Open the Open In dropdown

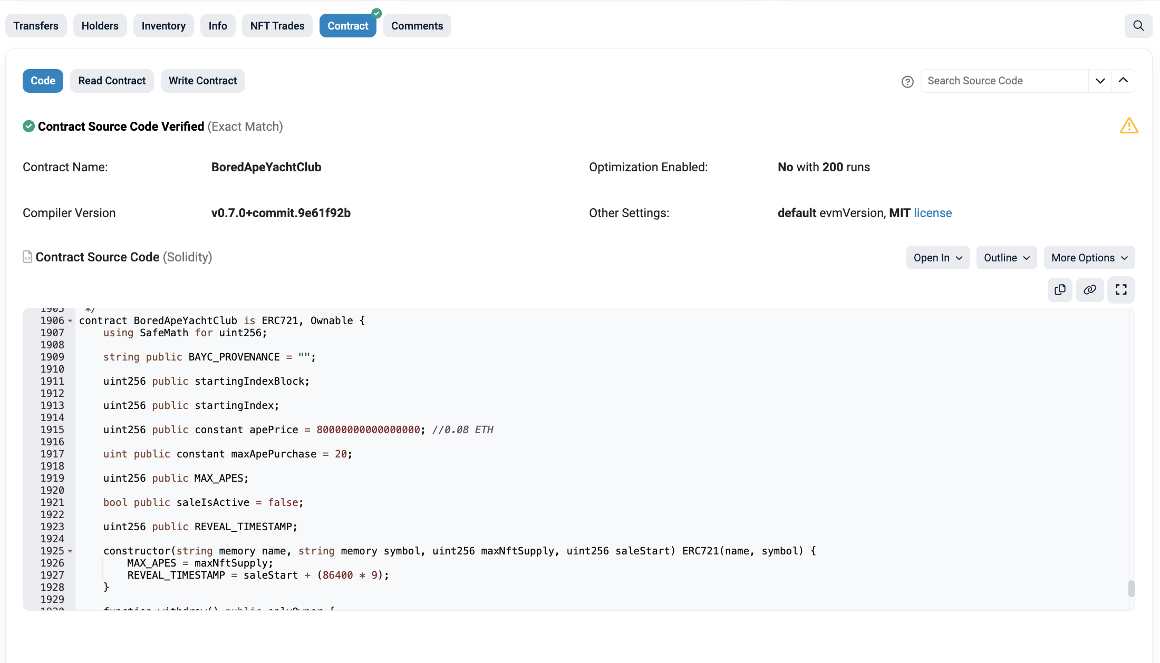[x=937, y=258]
